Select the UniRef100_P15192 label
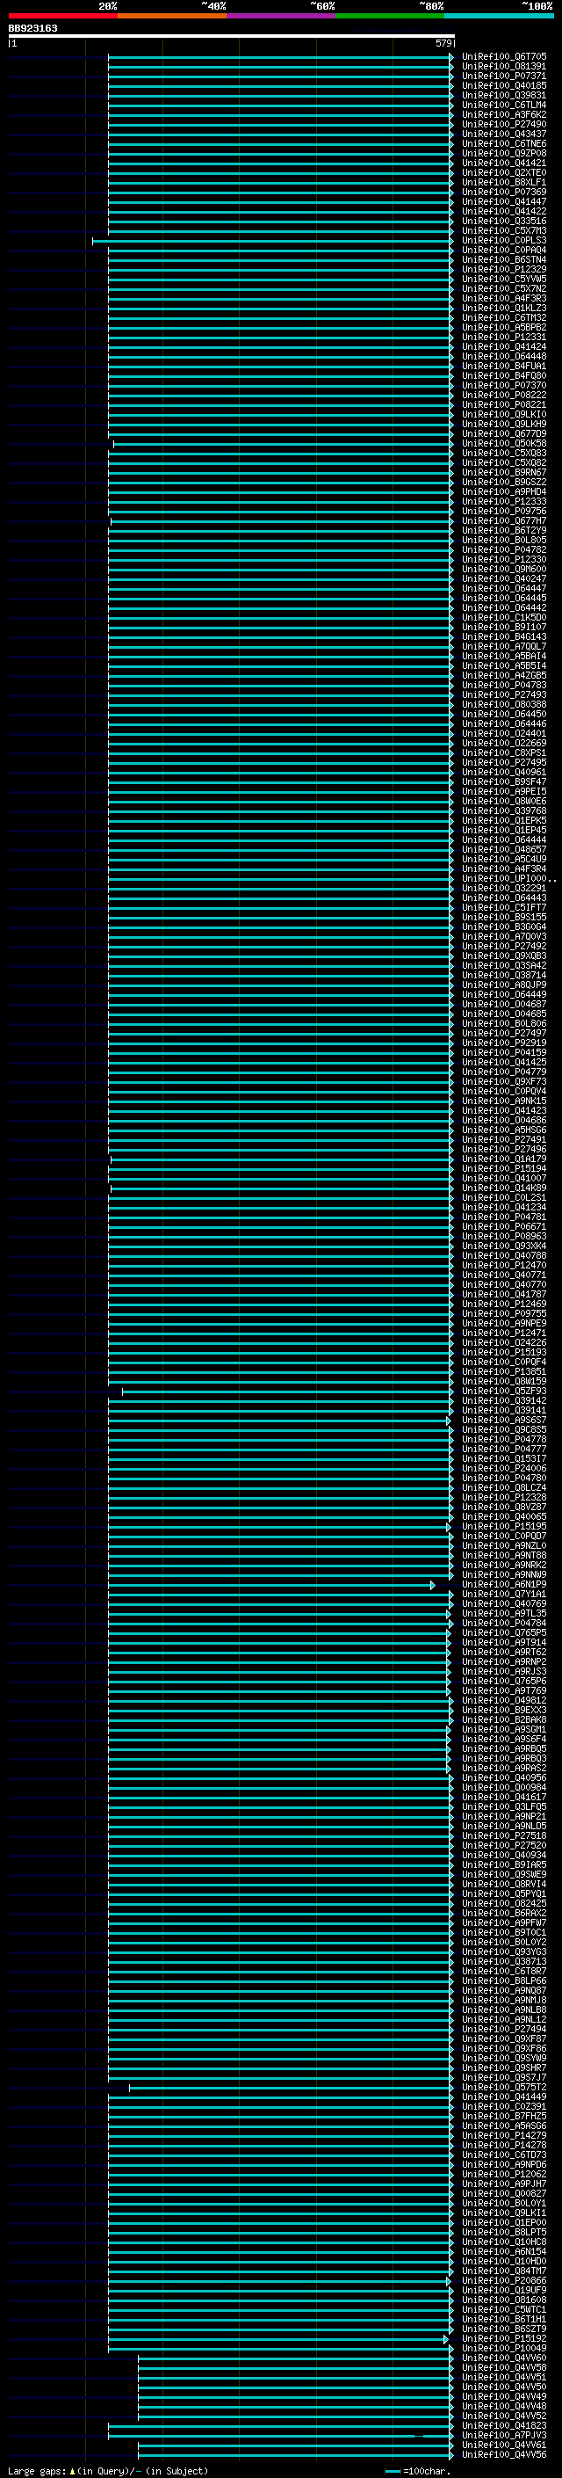562x2478 pixels. 504,2338
